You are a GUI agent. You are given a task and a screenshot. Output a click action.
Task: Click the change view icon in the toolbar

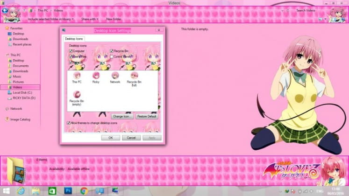321,19
